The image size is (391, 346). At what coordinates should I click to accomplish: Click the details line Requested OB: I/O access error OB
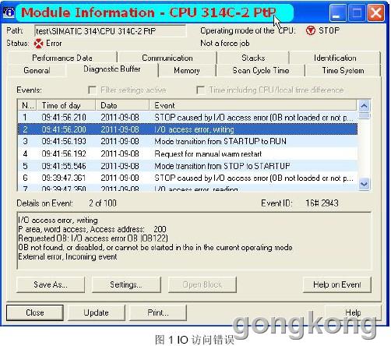click(93, 238)
